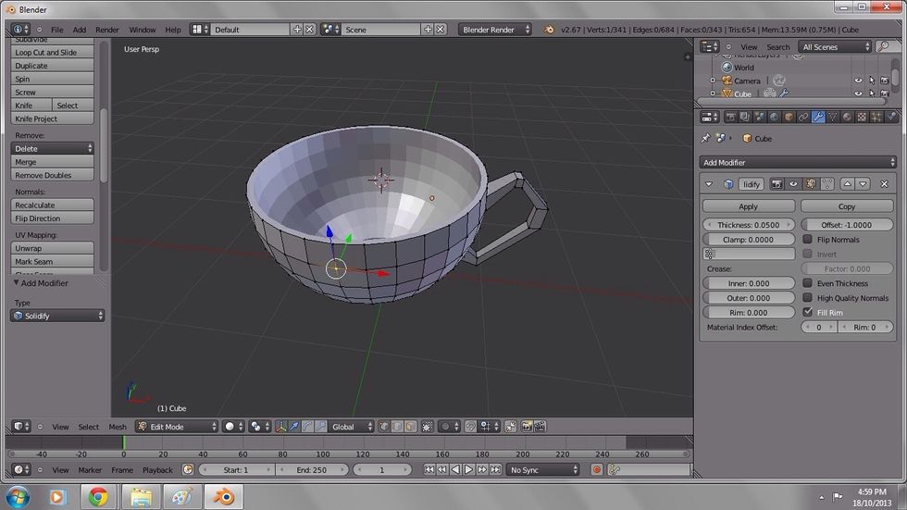Click the Blender logo in info header
This screenshot has height=510, width=907.
point(548,30)
